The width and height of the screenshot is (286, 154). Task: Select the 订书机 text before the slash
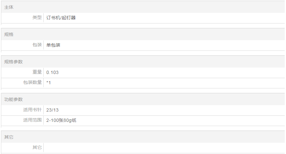point(53,18)
